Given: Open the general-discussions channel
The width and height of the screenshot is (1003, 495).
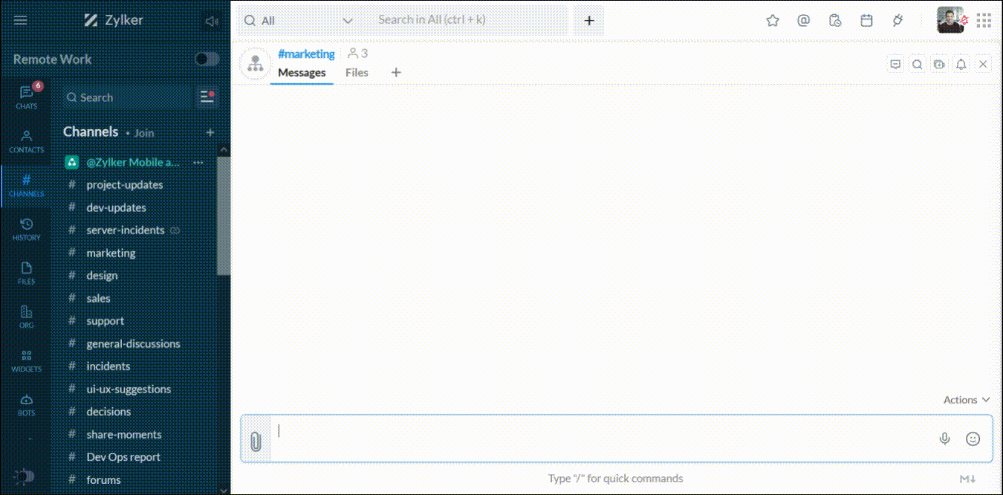Looking at the screenshot, I should (x=134, y=343).
